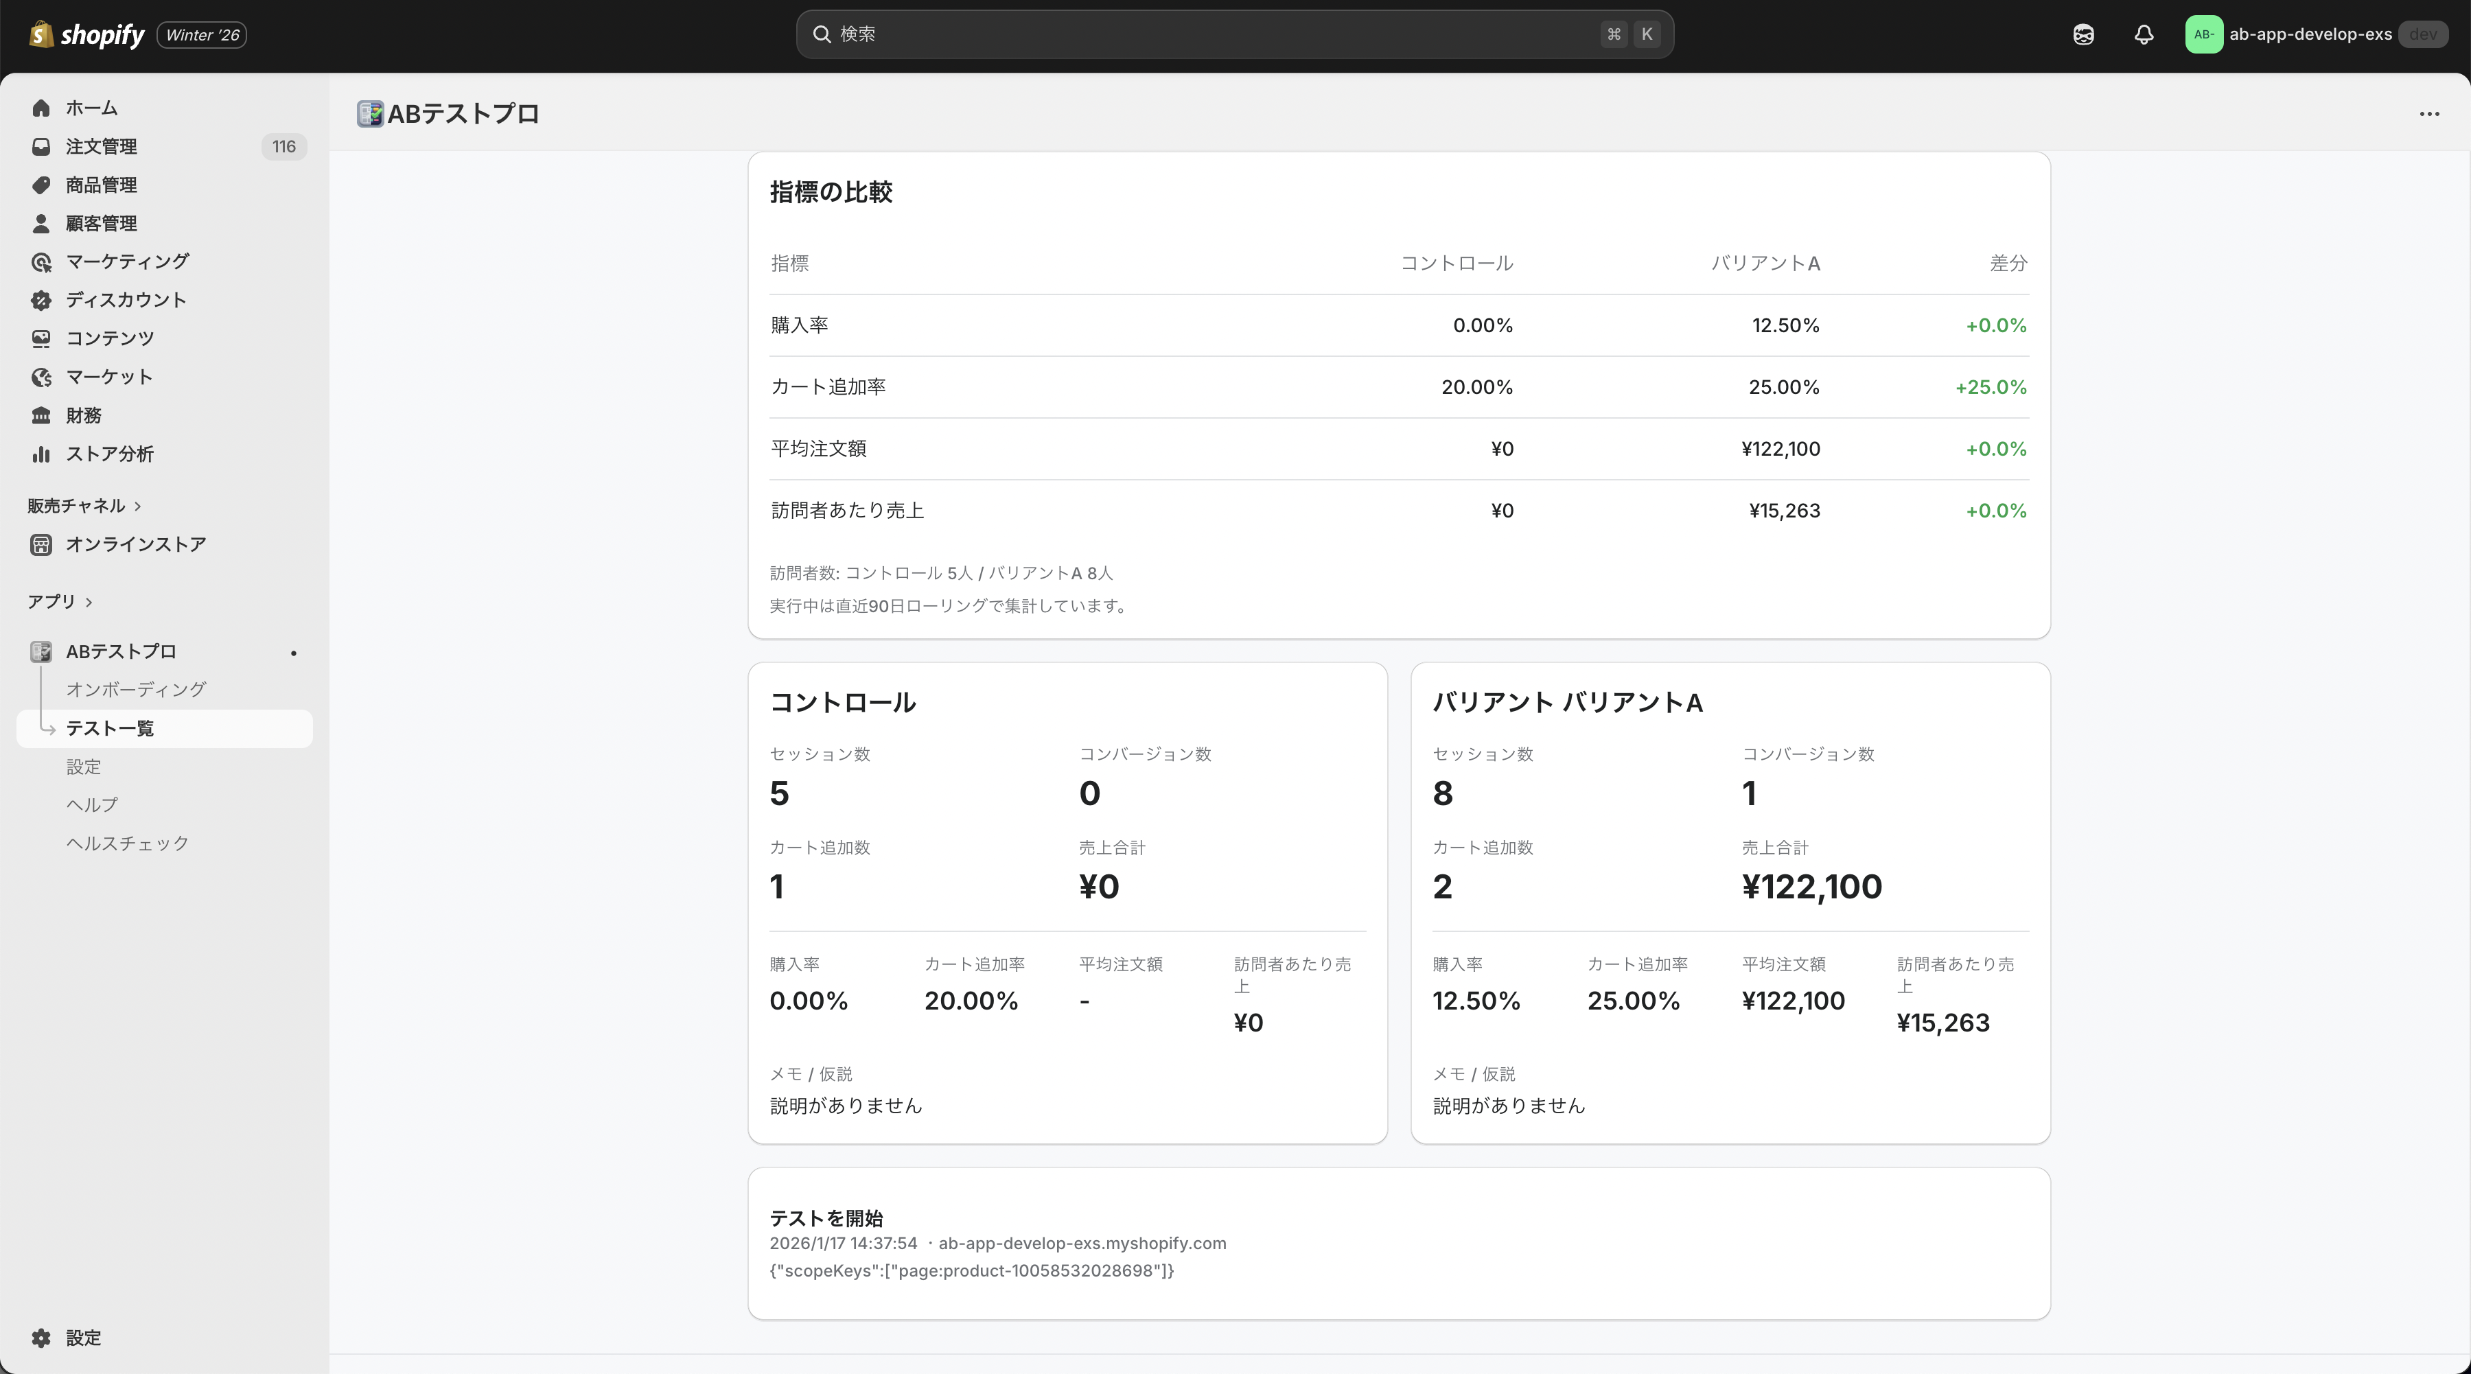2471x1374 pixels.
Task: Expand the Sales channels (販売チャネル) chevron
Action: 138,506
